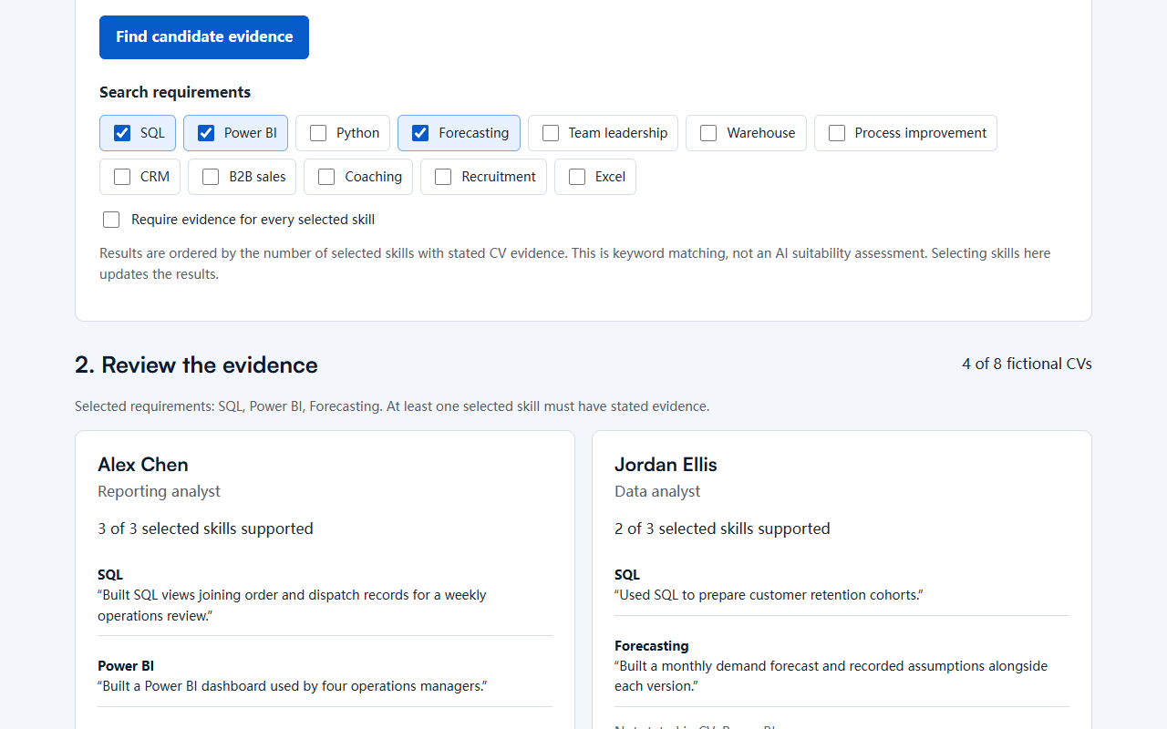Click Jordan Ellis's '2 of 3 selected skills supported'
Screen dimensions: 1167x729
point(722,529)
